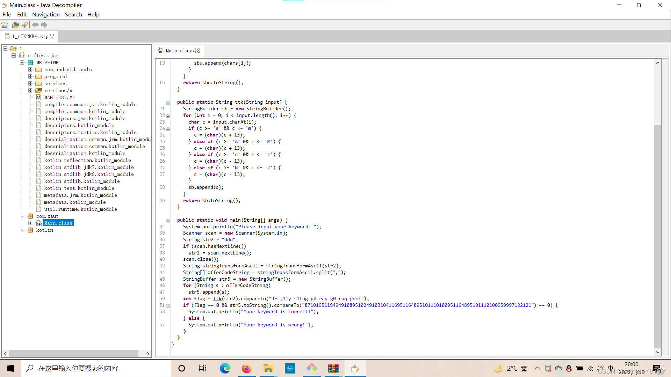
Task: Click the Open Type toolbar icon
Action: coord(15,25)
